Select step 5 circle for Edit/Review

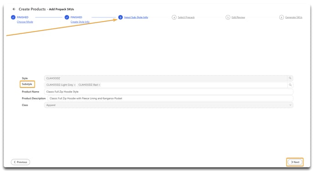click(x=228, y=17)
